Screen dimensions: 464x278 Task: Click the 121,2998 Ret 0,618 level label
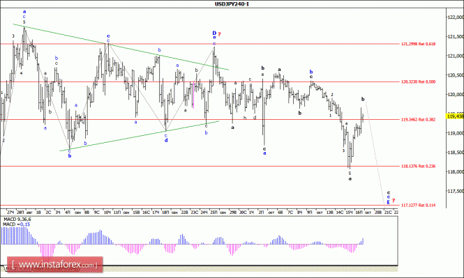pyautogui.click(x=418, y=44)
